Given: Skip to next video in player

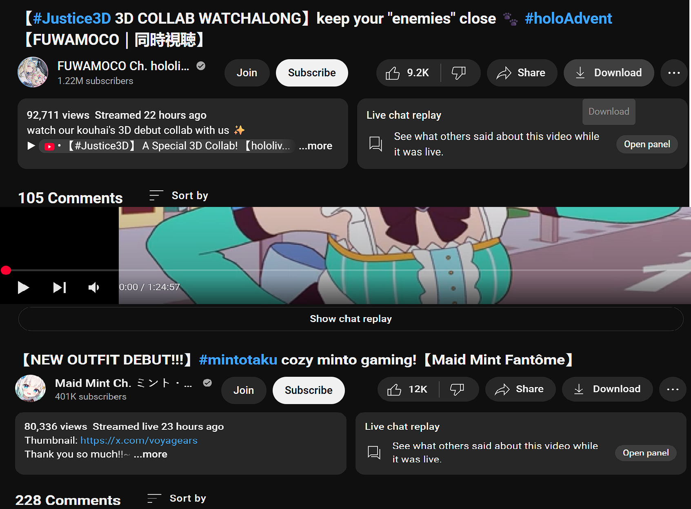Looking at the screenshot, I should [x=60, y=288].
